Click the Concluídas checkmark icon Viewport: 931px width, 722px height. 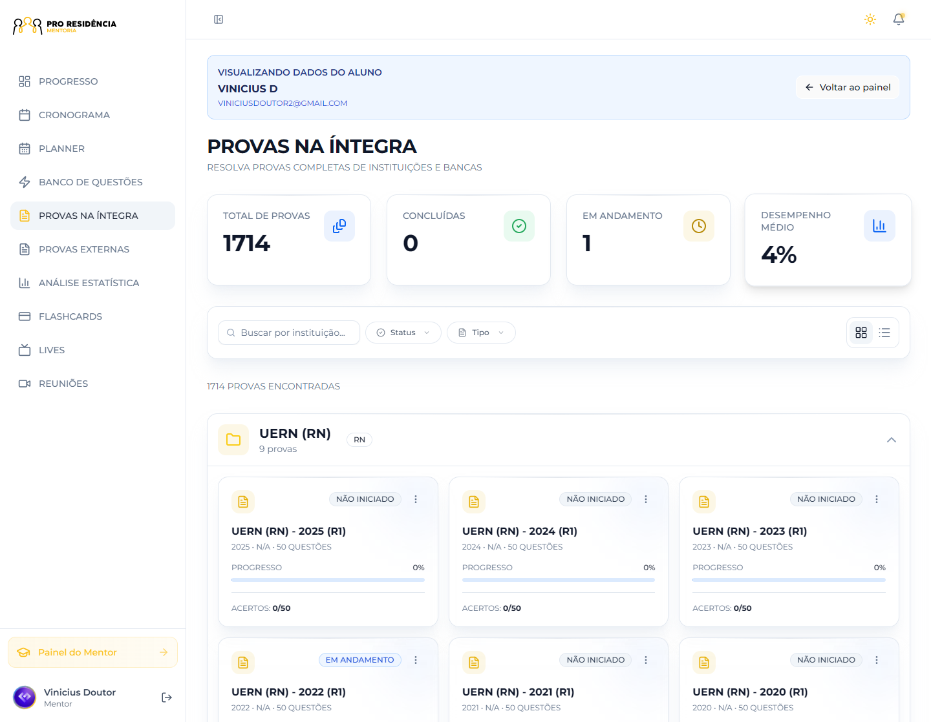(x=519, y=226)
